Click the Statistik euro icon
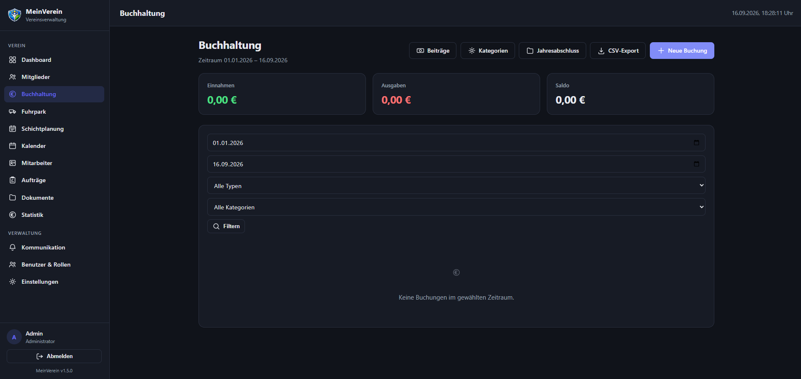The image size is (801, 379). click(13, 215)
